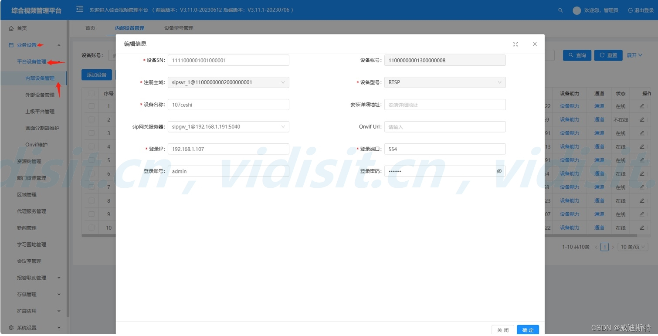Go to previous page with left arrow
Viewport: 658px width, 336px height.
596,247
